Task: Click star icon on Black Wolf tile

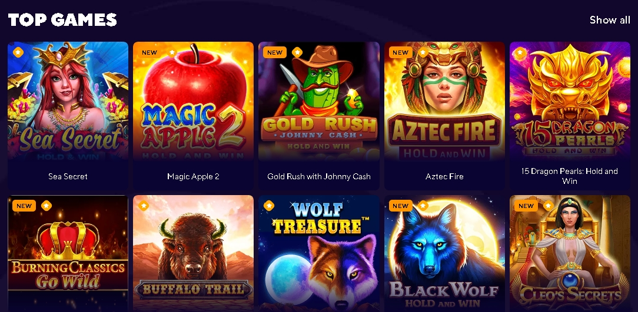Action: 423,206
